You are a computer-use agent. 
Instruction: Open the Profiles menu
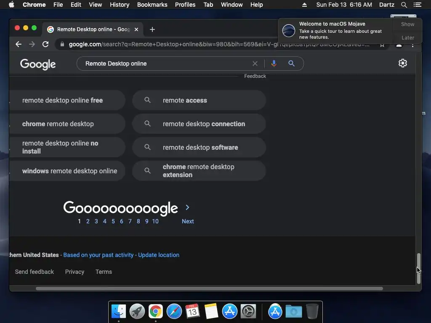coord(185,5)
